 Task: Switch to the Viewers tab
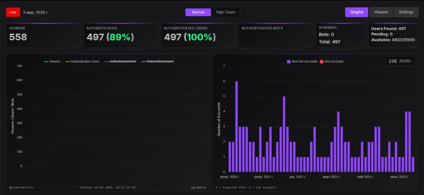coord(381,12)
